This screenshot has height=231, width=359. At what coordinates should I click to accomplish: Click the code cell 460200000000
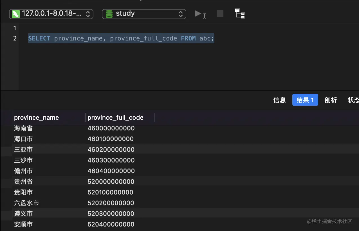pyautogui.click(x=111, y=150)
